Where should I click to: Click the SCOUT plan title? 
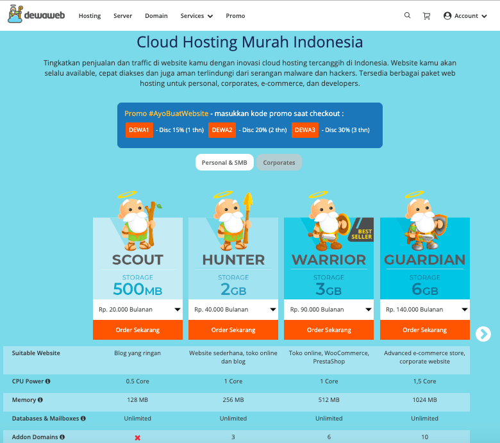138,260
